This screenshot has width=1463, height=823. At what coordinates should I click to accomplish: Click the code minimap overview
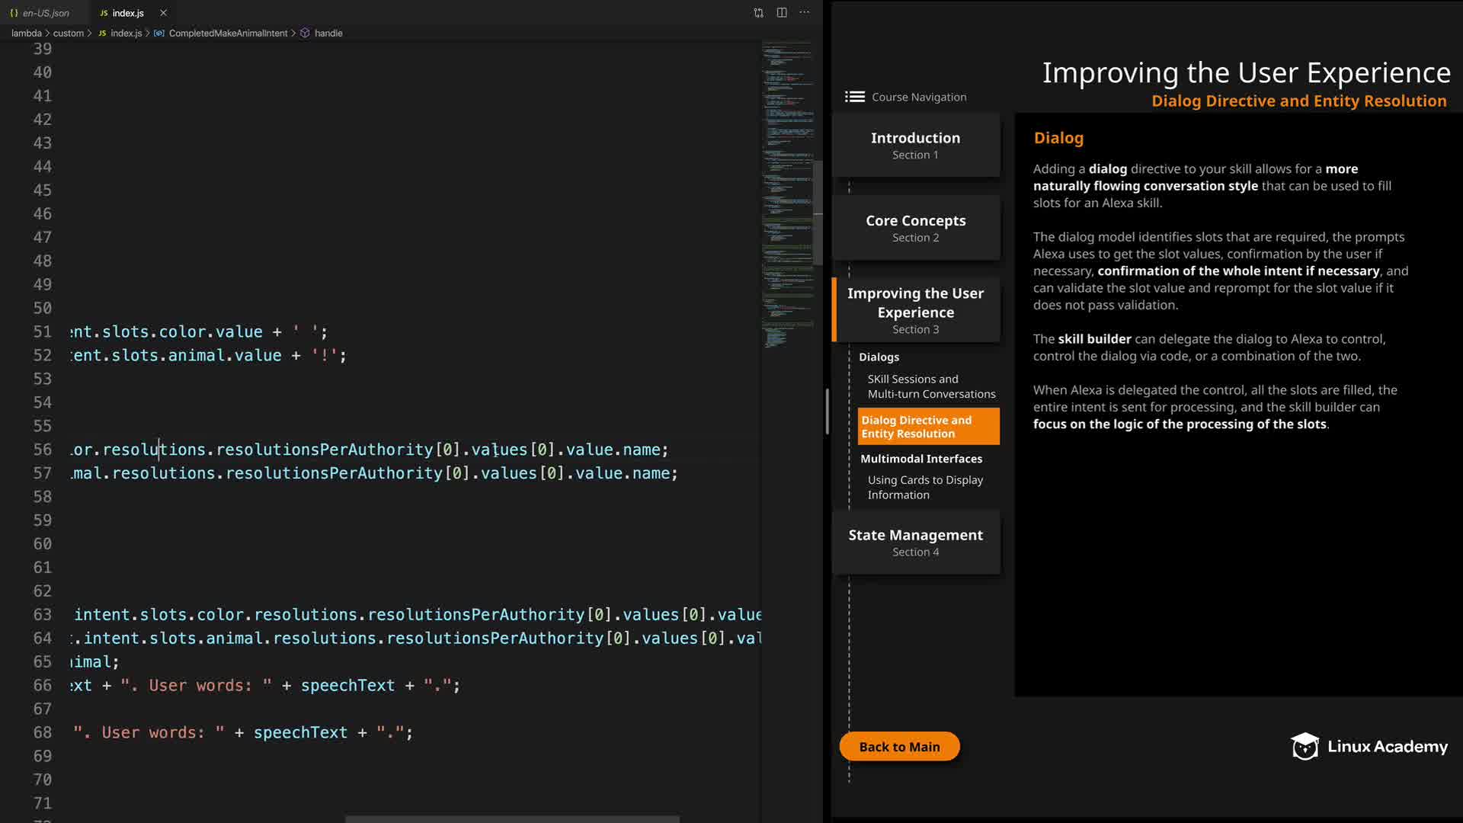pyautogui.click(x=787, y=191)
